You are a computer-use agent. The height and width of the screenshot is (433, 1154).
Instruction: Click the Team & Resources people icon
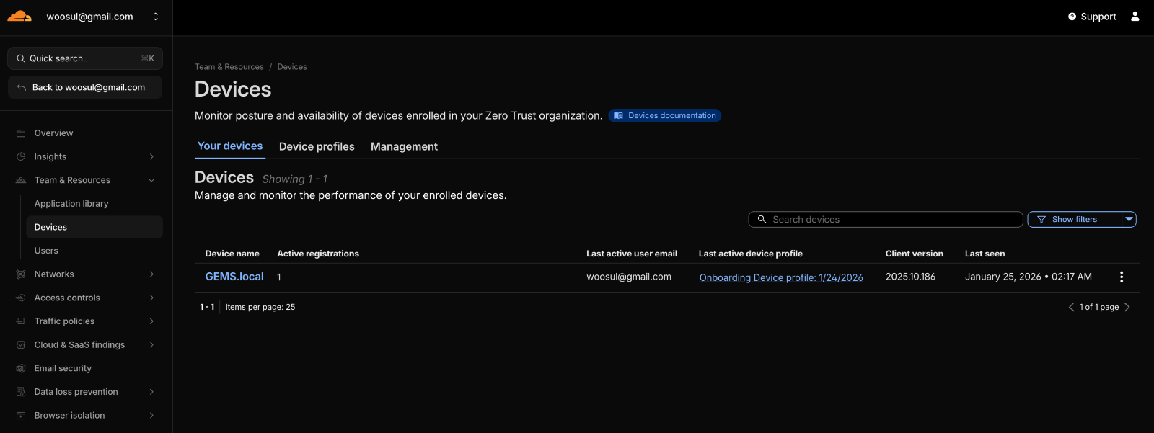pos(21,180)
